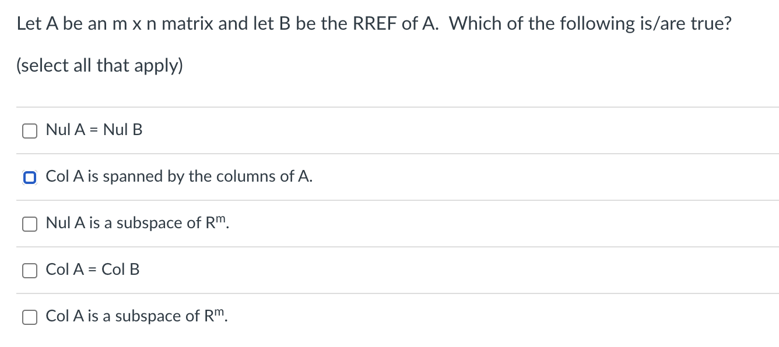Click the 'Col A = Col B' answer text
The width and height of the screenshot is (779, 347).
(x=93, y=270)
